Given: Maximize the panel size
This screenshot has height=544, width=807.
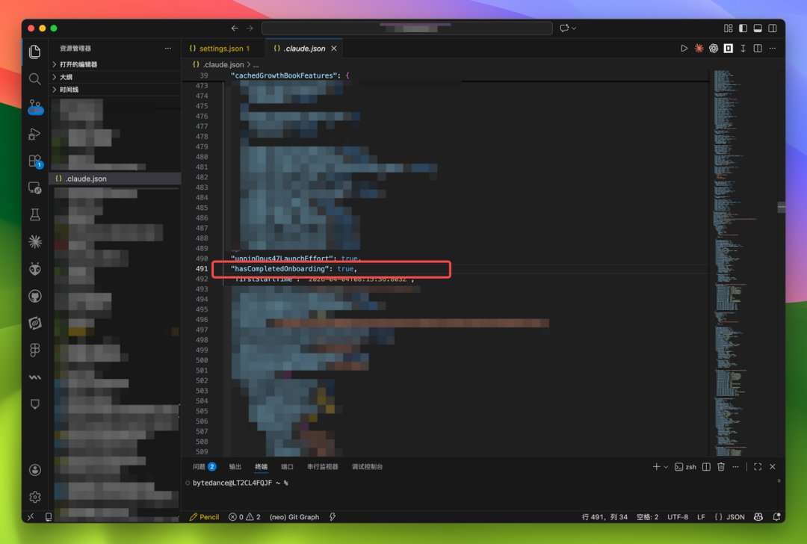Looking at the screenshot, I should 758,467.
